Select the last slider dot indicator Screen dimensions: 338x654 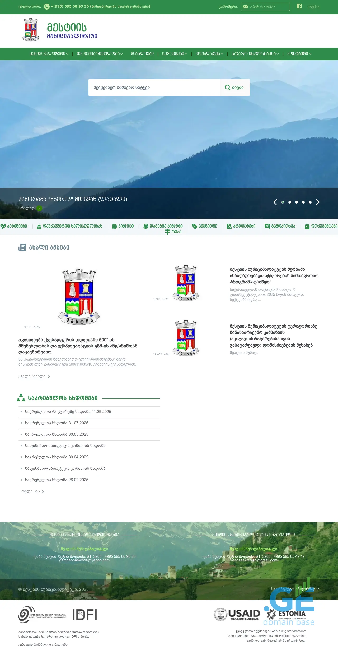click(x=310, y=202)
